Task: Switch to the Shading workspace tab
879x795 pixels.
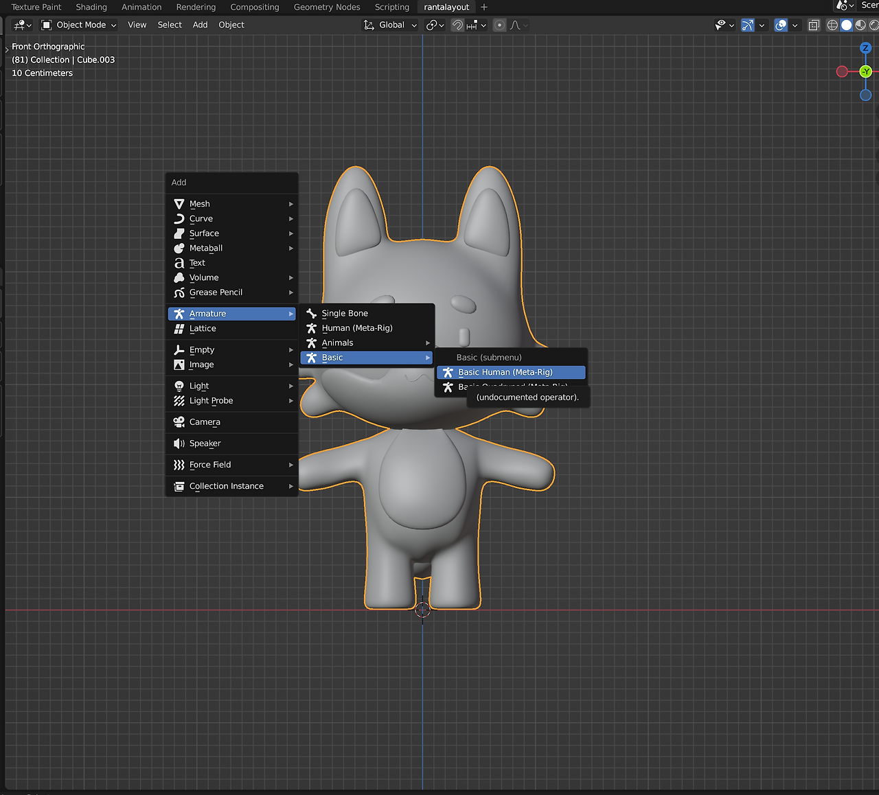Action: click(x=91, y=7)
